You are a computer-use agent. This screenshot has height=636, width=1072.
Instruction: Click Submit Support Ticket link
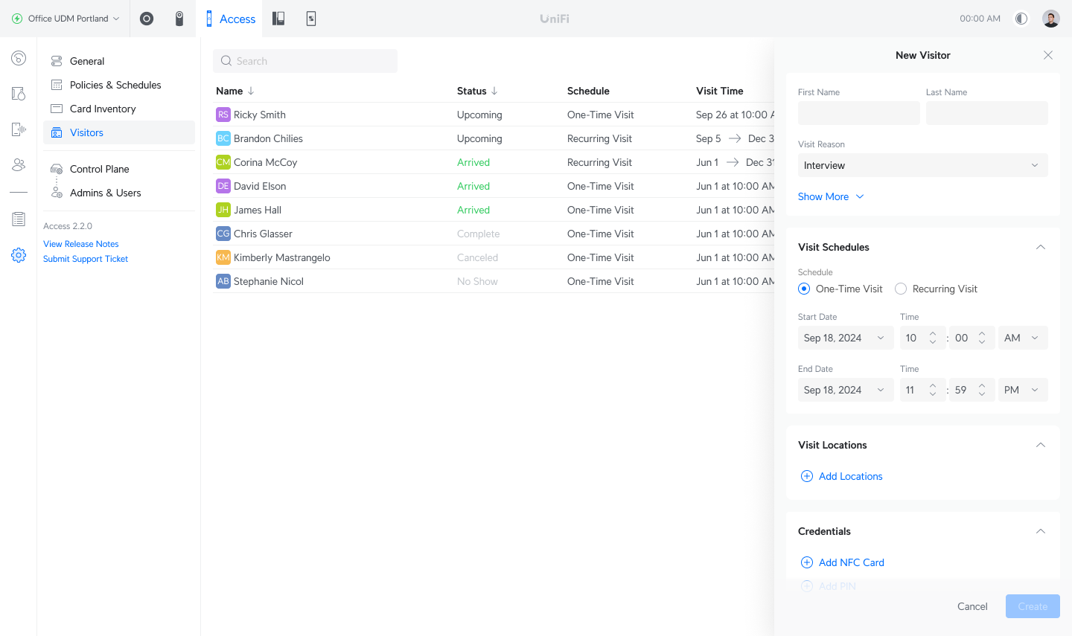click(x=86, y=259)
